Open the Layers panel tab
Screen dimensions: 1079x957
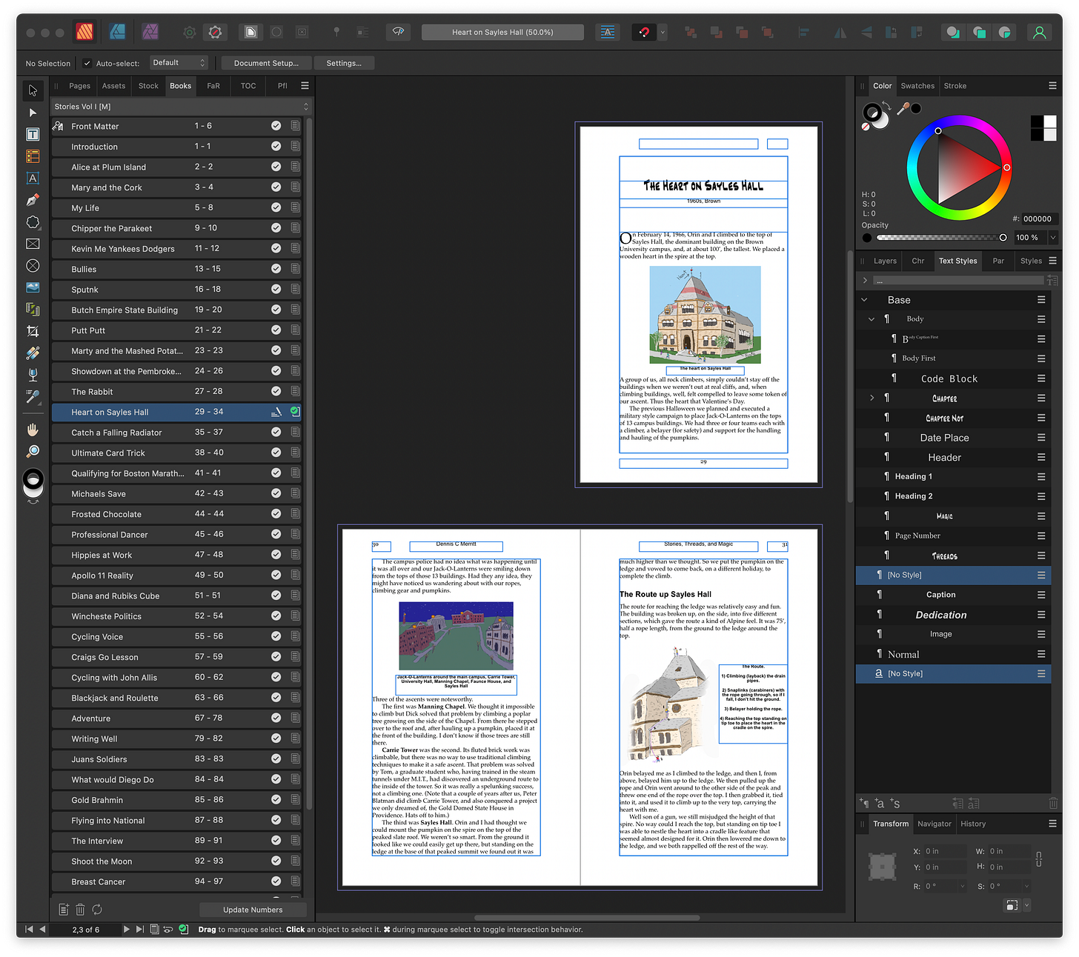[x=884, y=261]
